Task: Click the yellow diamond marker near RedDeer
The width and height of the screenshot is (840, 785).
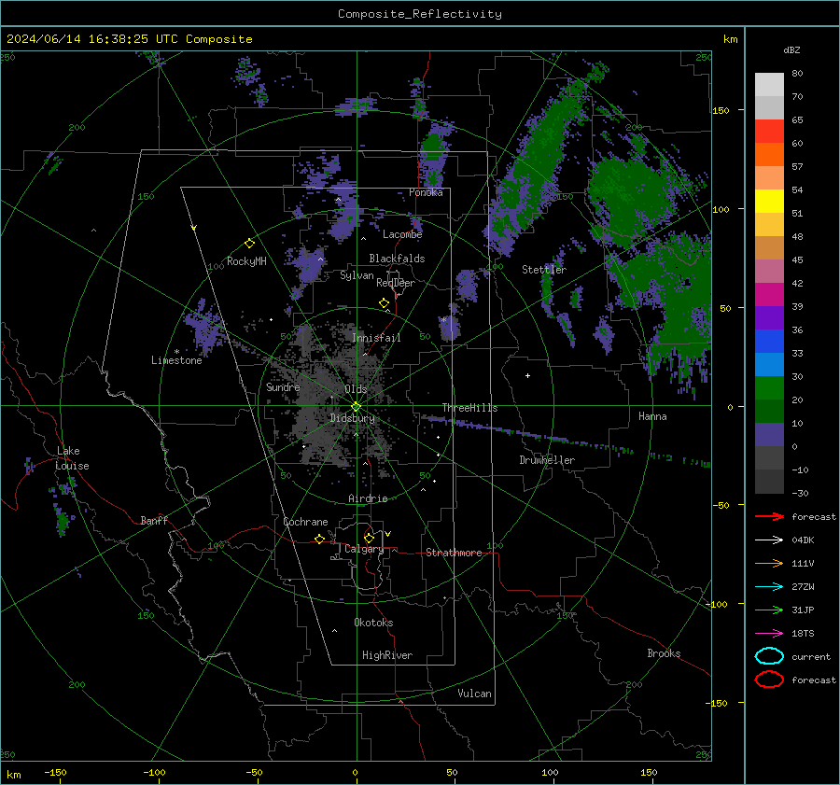Action: tap(384, 302)
